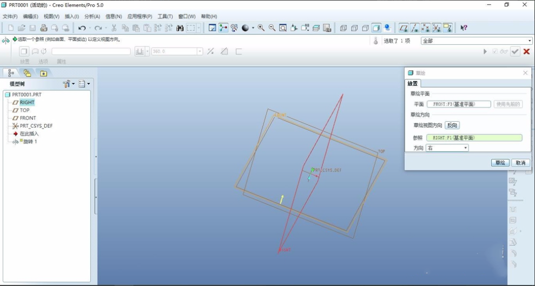Click the red X cancel feature icon

point(526,51)
